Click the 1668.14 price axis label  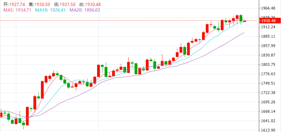[268, 111]
